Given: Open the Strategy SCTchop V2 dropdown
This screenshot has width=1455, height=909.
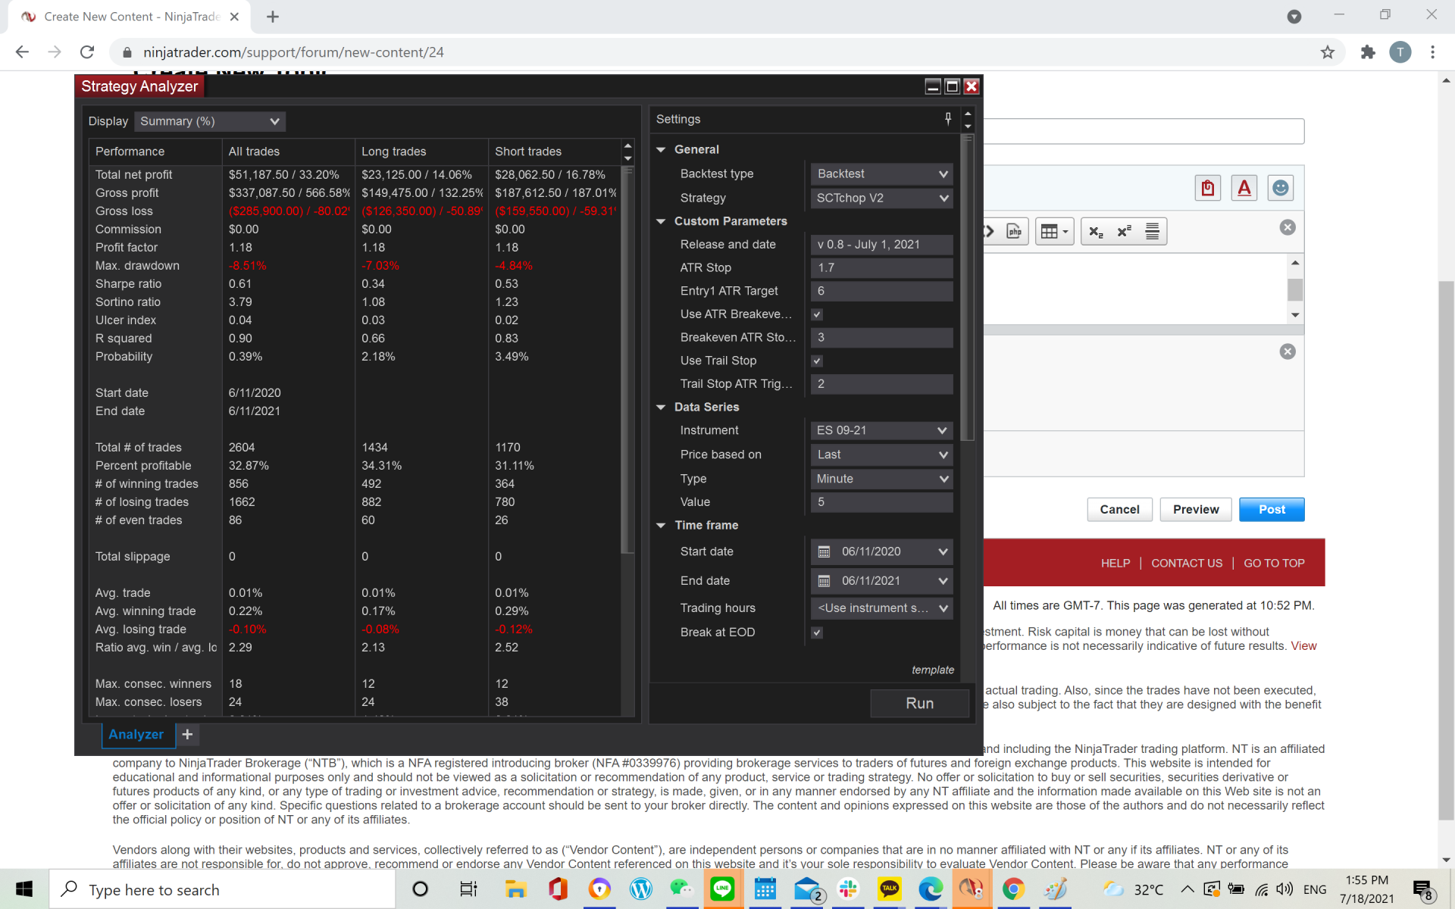Looking at the screenshot, I should (x=881, y=198).
